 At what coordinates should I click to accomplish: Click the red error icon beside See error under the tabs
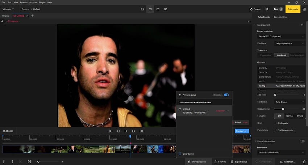8,21
